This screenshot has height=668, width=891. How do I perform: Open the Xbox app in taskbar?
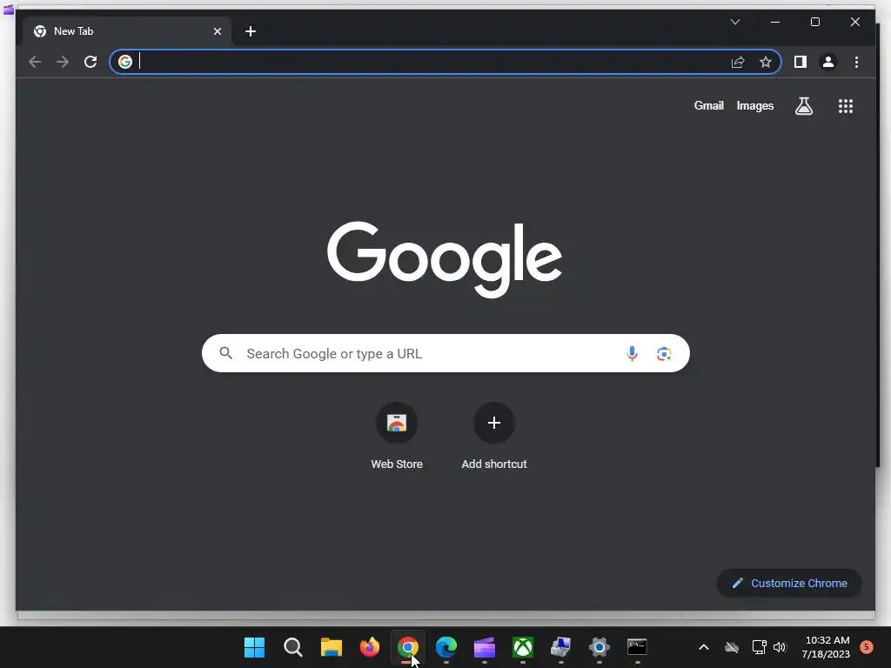point(523,647)
